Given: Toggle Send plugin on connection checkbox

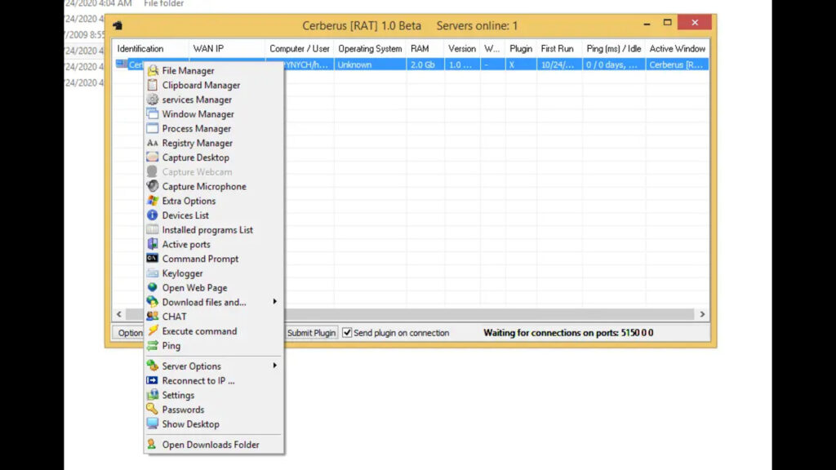Looking at the screenshot, I should (x=347, y=333).
